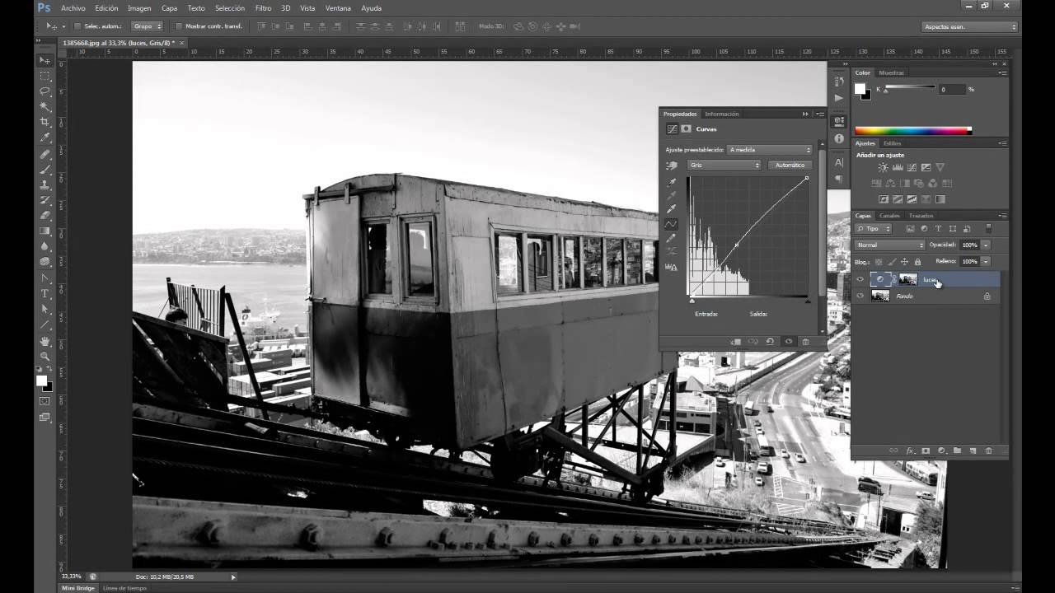Image resolution: width=1055 pixels, height=593 pixels.
Task: Open the Grupo dropdown in options bar
Action: pos(148,26)
